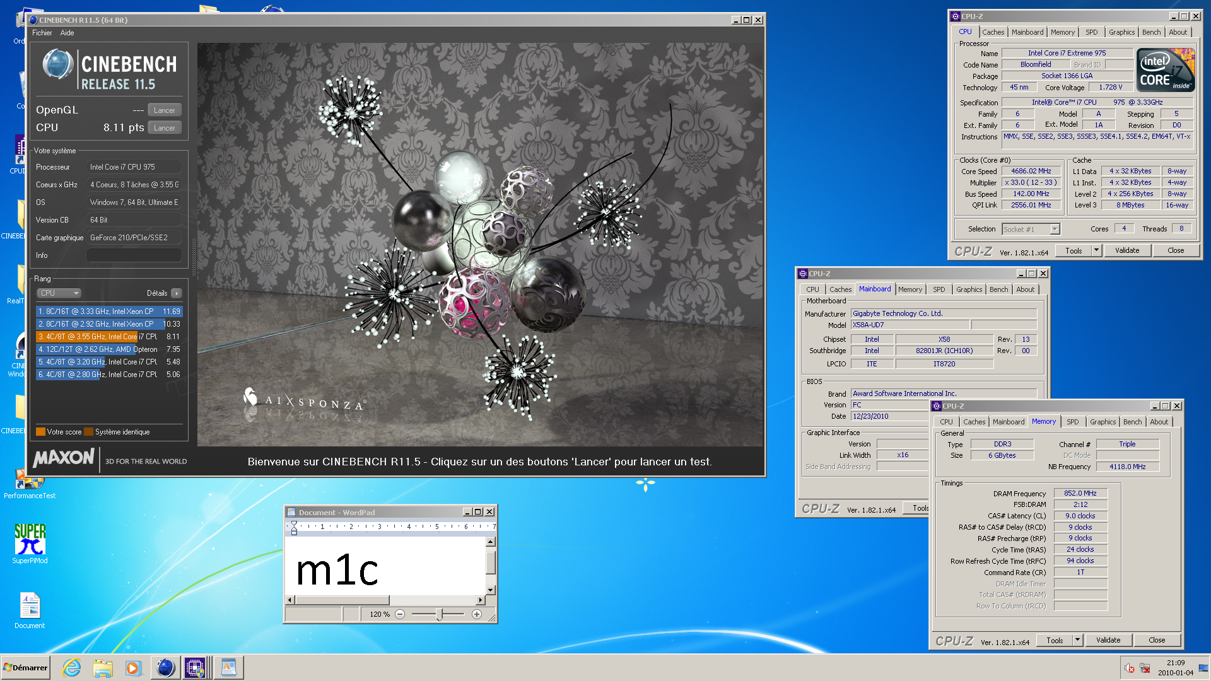Screen dimensions: 1211x681
Task: Expand Détails arrow in Rang panel
Action: [177, 293]
